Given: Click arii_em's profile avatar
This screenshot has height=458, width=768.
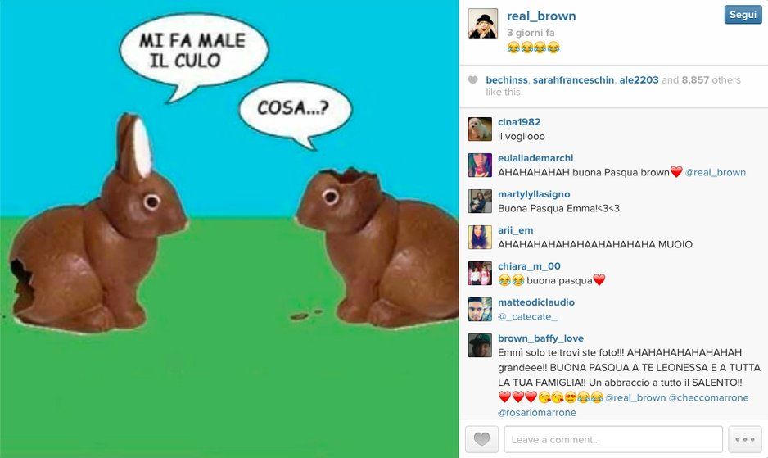Looking at the screenshot, I should click(480, 237).
